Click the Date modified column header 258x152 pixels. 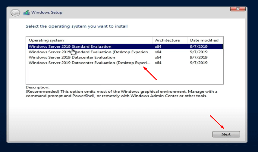[x=205, y=40]
